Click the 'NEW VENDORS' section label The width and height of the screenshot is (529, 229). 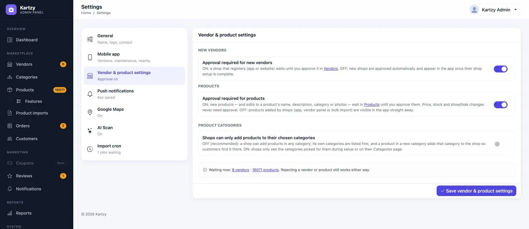click(x=212, y=50)
